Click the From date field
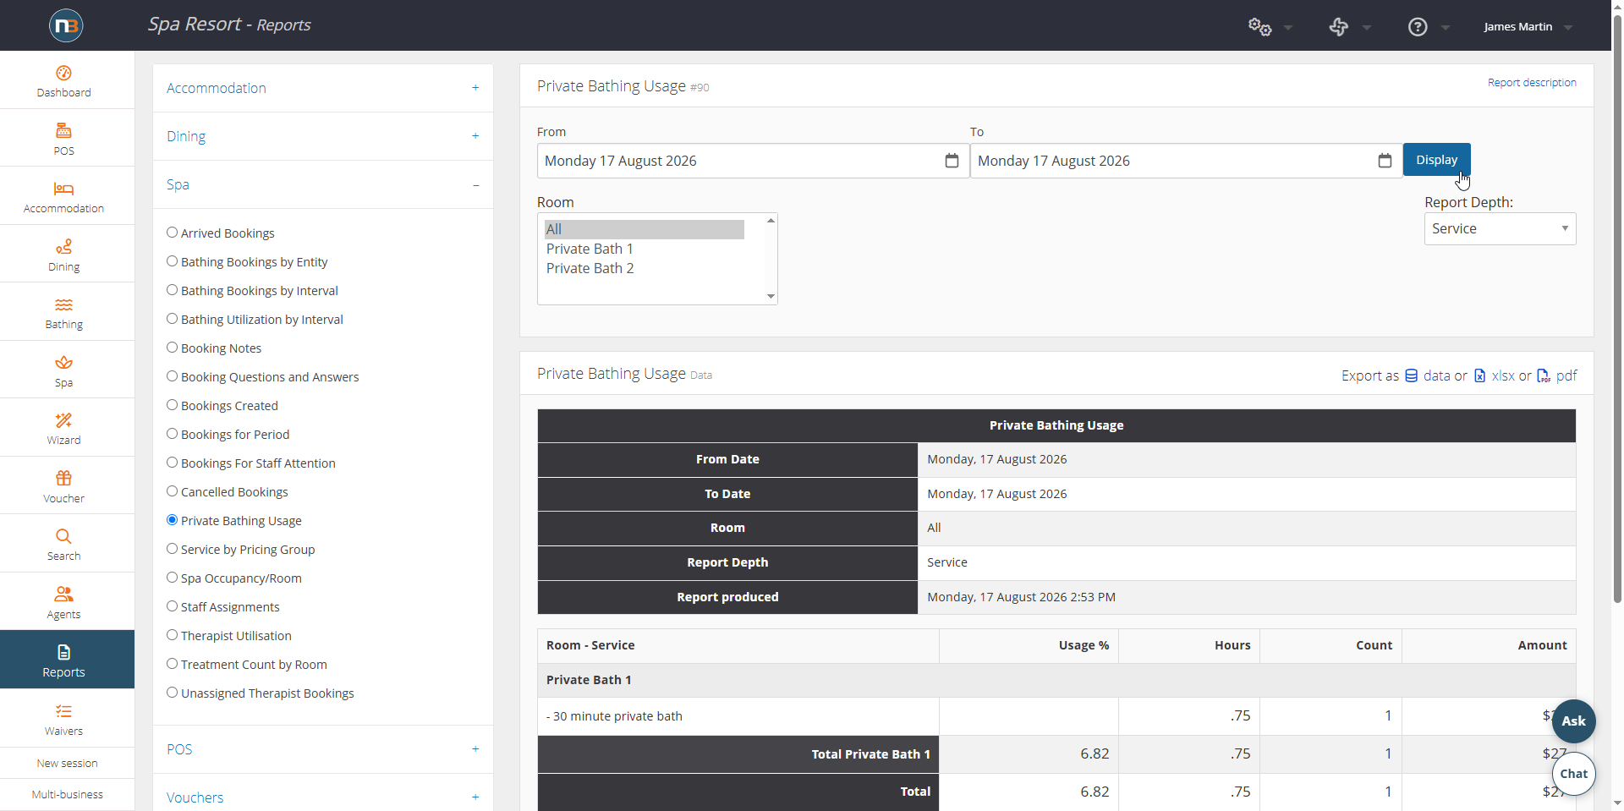 [753, 161]
